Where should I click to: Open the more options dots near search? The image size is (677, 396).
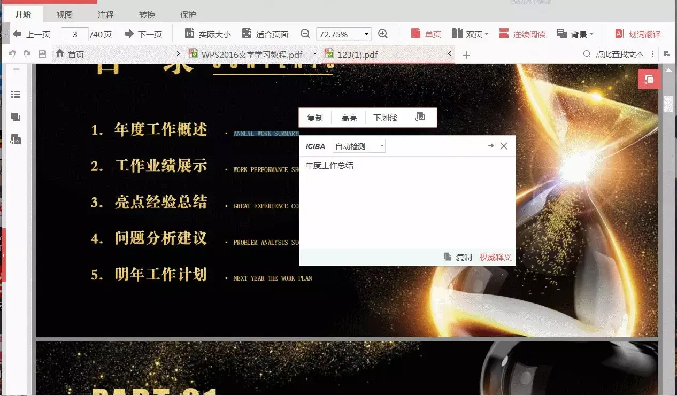[652, 54]
